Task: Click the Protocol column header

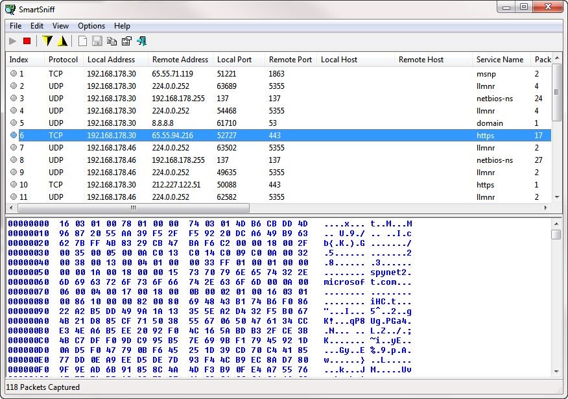Action: click(x=63, y=60)
